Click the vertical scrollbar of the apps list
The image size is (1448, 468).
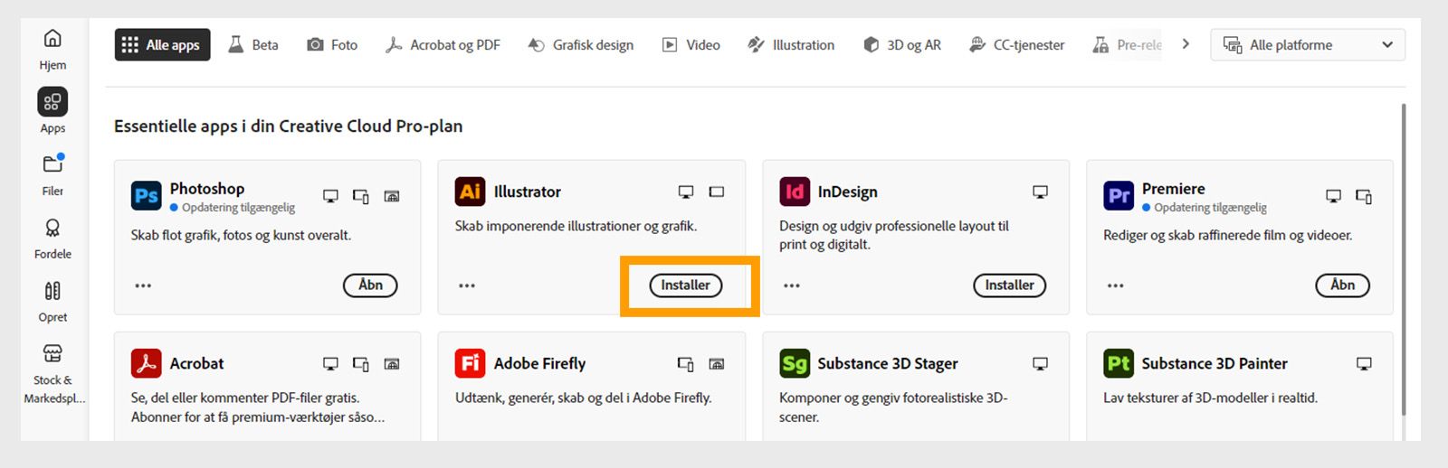[1404, 260]
